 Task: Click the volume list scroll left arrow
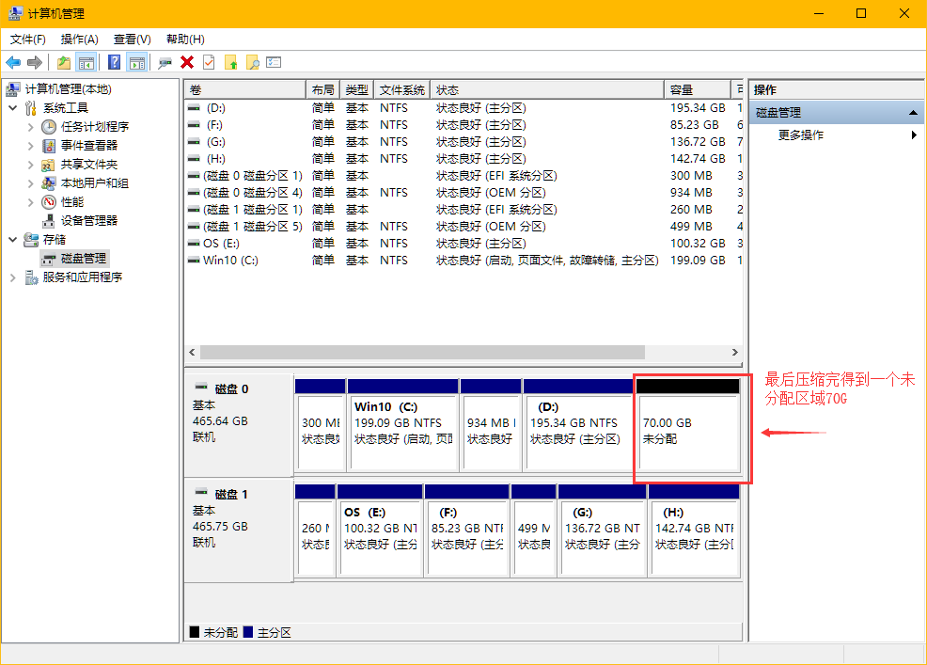click(x=192, y=352)
